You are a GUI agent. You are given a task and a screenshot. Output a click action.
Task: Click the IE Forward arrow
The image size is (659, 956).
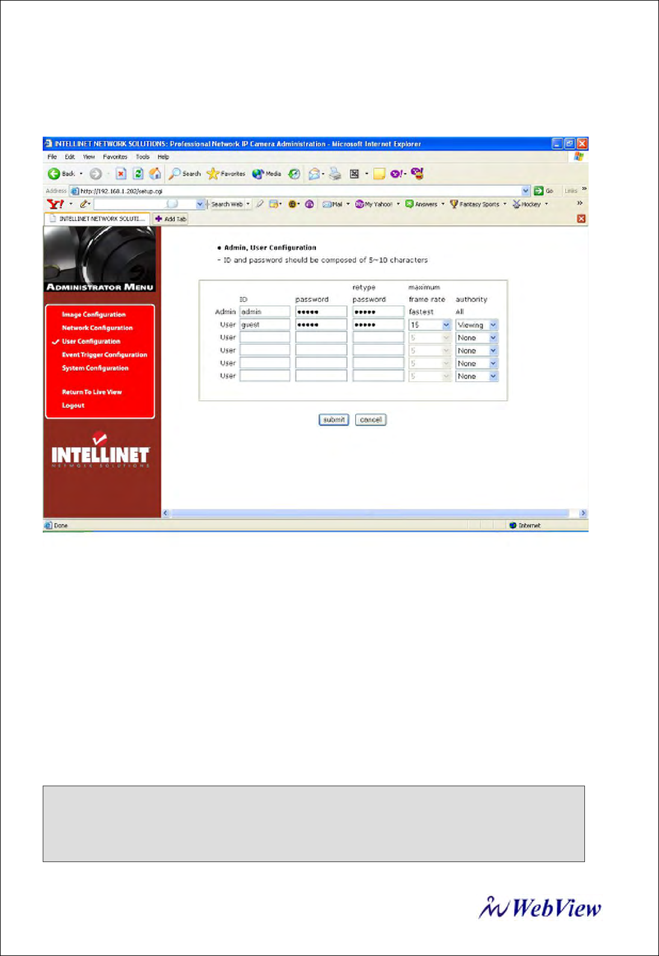pyautogui.click(x=96, y=173)
